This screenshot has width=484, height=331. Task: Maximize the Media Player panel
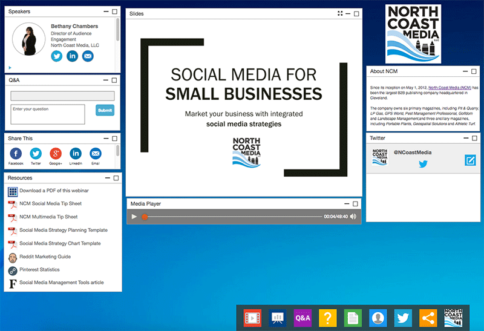(x=355, y=204)
